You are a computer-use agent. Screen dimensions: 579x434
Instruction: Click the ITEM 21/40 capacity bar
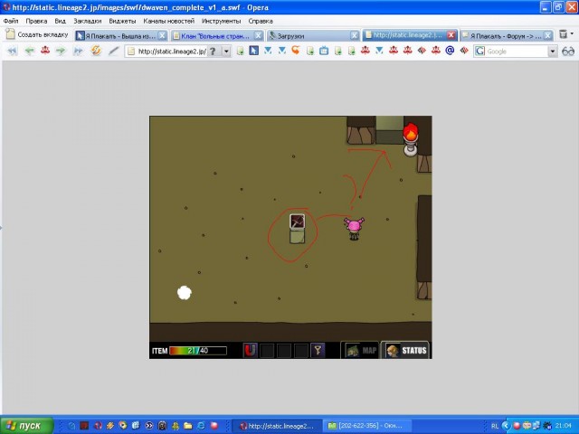[x=198, y=351]
